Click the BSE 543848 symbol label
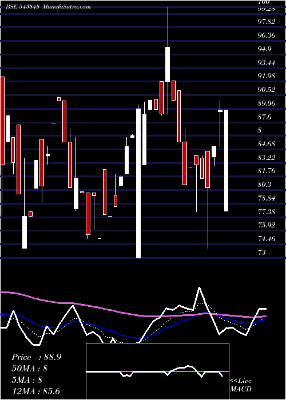Screen dimensions: 286x400 click(23, 7)
